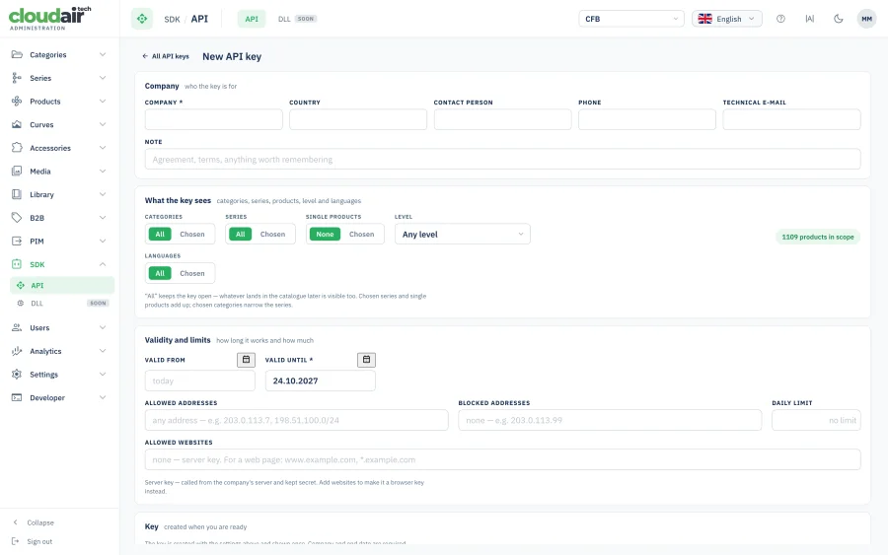This screenshot has width=888, height=555.
Task: Click the Categories folder icon in sidebar
Action: [17, 55]
